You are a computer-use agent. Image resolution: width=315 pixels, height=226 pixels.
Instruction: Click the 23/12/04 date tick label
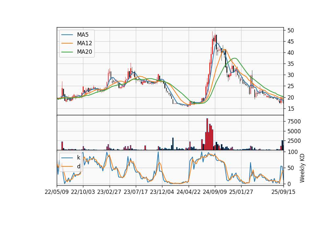(x=162, y=192)
